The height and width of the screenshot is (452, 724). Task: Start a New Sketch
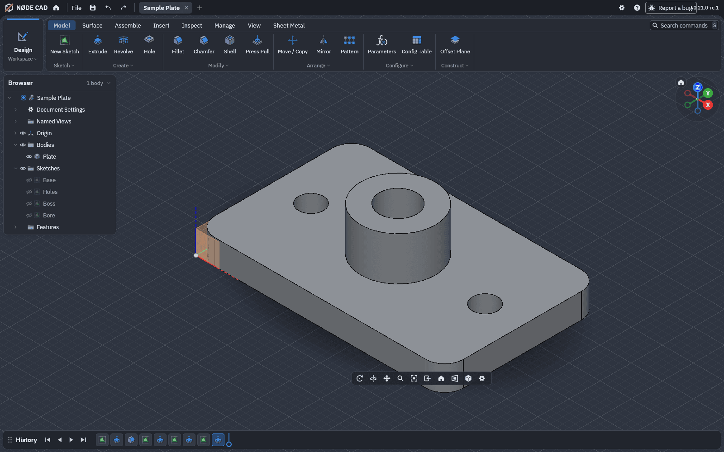pyautogui.click(x=65, y=45)
